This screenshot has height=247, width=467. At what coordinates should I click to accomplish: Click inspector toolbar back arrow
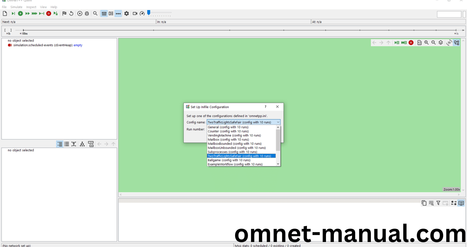pyautogui.click(x=99, y=144)
